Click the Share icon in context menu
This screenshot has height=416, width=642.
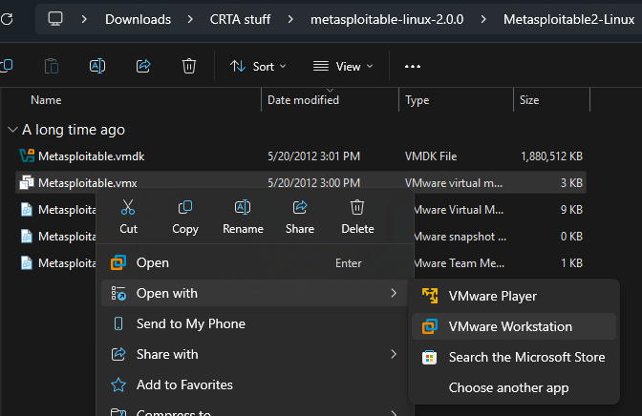click(300, 208)
